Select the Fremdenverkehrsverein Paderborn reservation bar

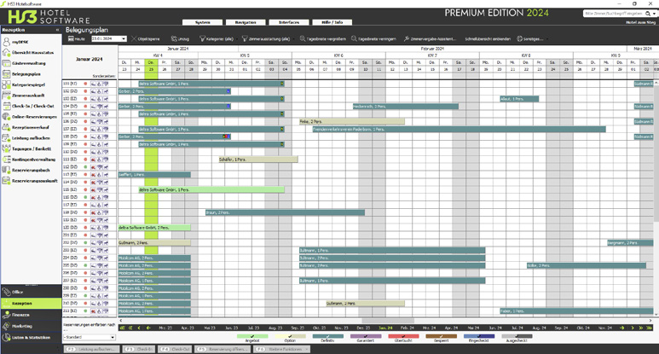(x=459, y=130)
